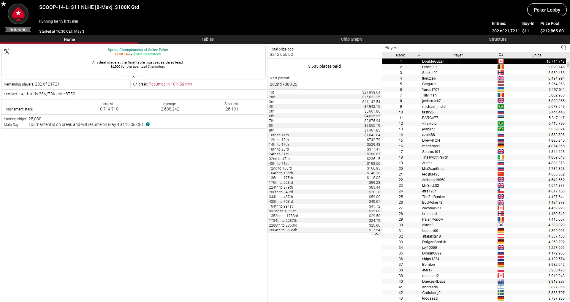
Task: Click the tournament broadcast trophy icon
Action: pyautogui.click(x=7, y=51)
